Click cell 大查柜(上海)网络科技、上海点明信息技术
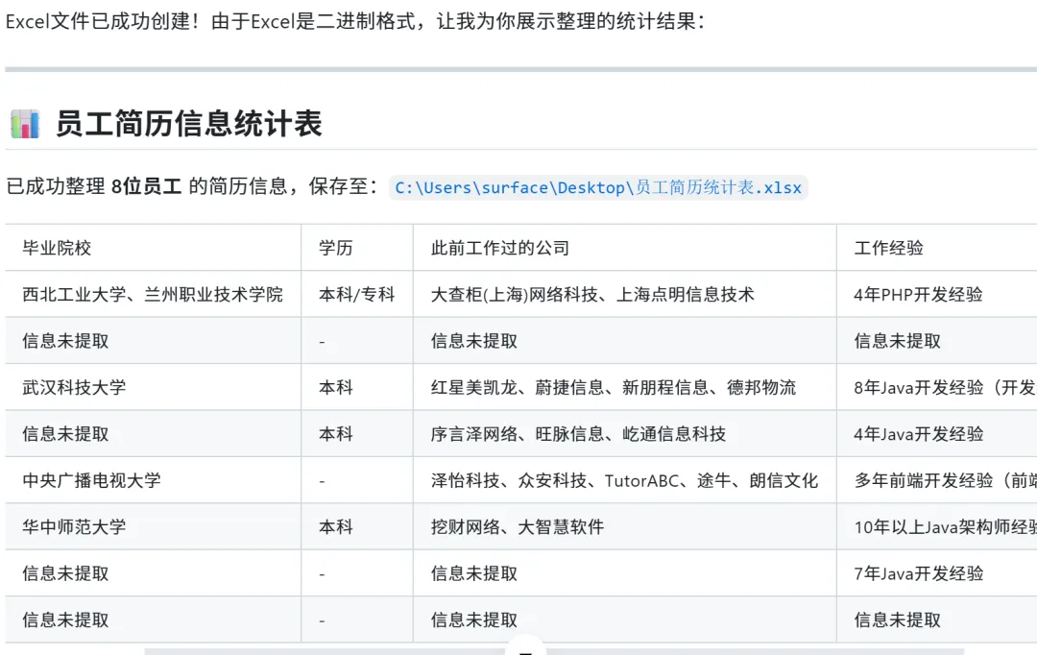Image resolution: width=1037 pixels, height=655 pixels. 625,295
